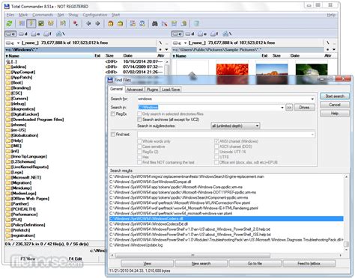Open the Search for history dropdown
The height and width of the screenshot is (278, 355).
pyautogui.click(x=312, y=99)
